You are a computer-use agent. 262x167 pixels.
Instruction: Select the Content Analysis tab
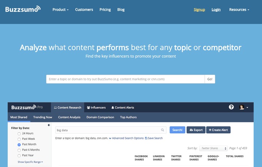coord(69,117)
